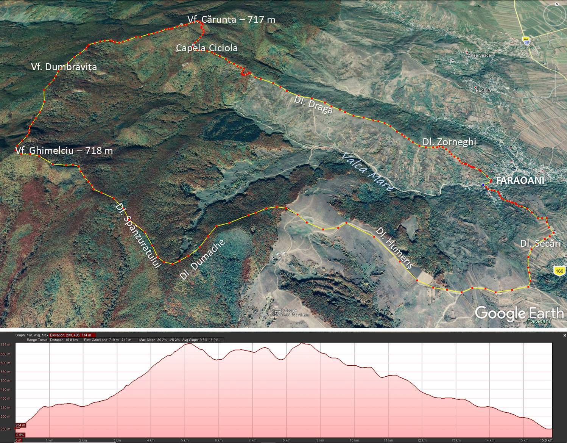Image resolution: width=567 pixels, height=443 pixels.
Task: Toggle the Elevation graph metric
Action: [x=72, y=335]
